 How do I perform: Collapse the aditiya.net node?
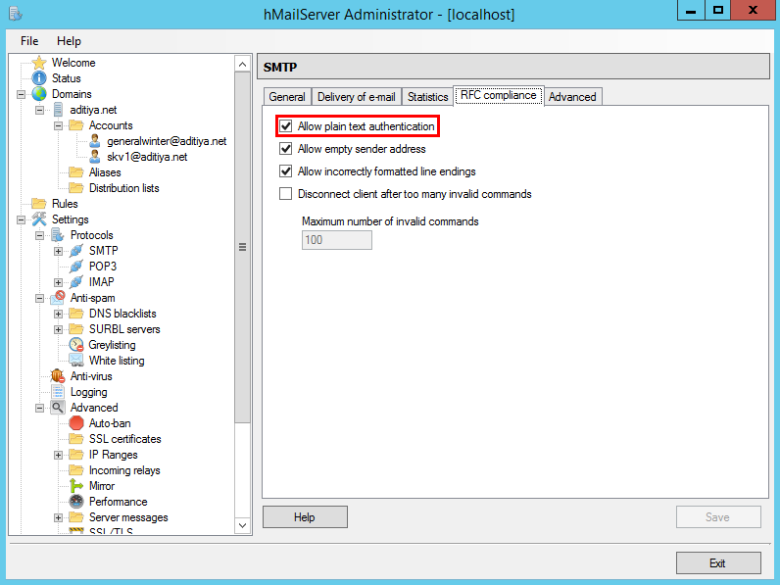pyautogui.click(x=40, y=110)
